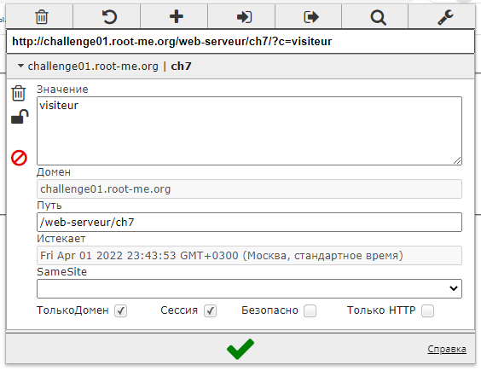Delete the ch7 cookie with side trash icon
481x371 pixels.
point(19,93)
